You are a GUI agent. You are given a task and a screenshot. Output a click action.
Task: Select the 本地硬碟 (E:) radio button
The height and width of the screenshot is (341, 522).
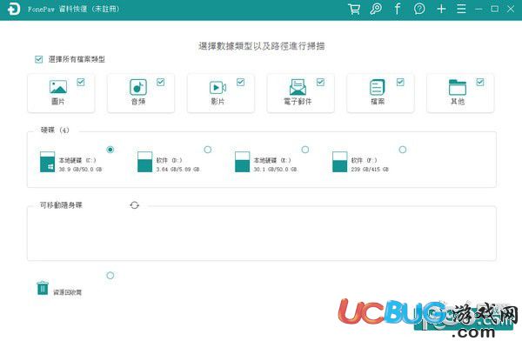click(305, 150)
